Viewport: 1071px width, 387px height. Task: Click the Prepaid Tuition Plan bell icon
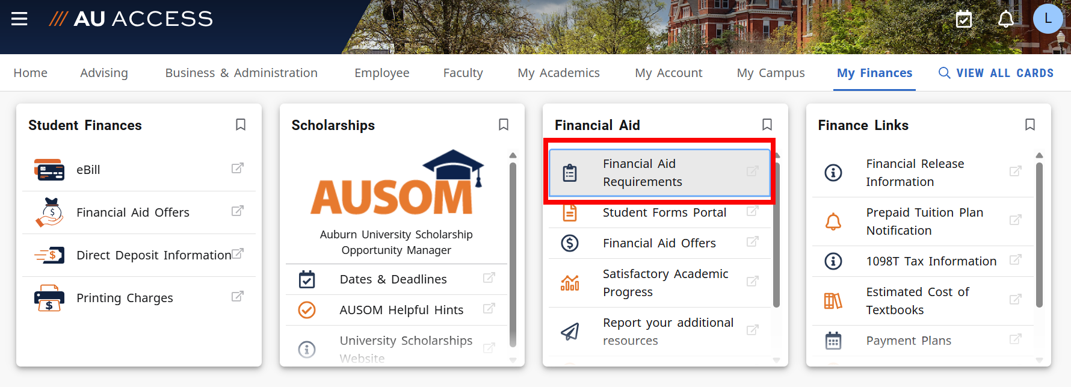[x=834, y=221]
